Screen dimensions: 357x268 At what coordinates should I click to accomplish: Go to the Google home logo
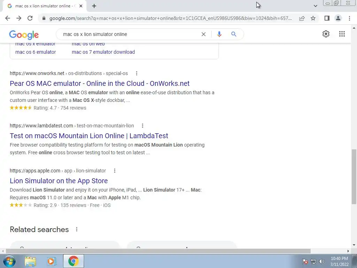(24, 35)
